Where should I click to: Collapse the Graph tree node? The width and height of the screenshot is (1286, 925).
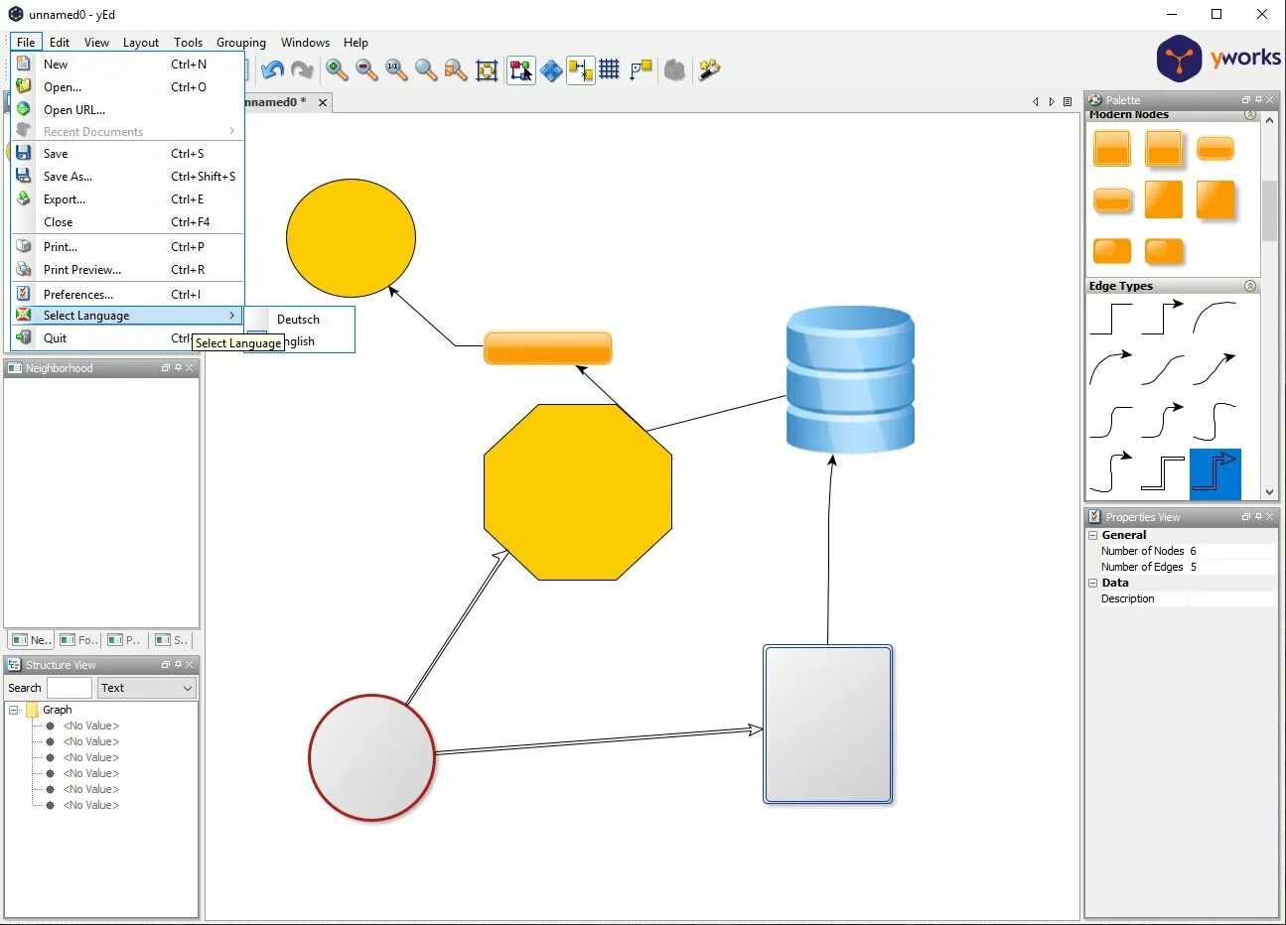tap(14, 710)
